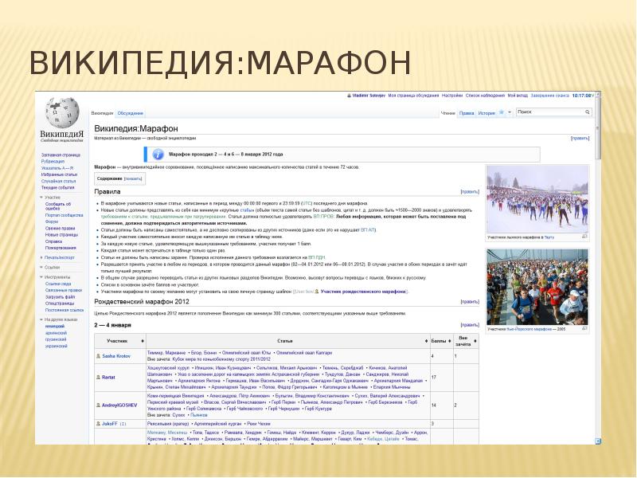Click user icon next to Sasha Krotov
Image resolution: width=637 pixels, height=478 pixels.
tap(97, 356)
